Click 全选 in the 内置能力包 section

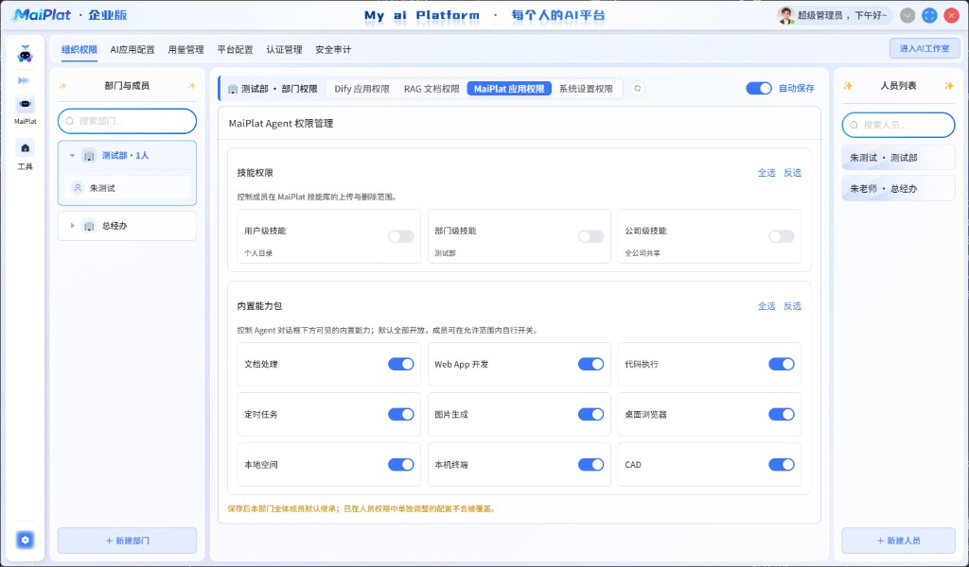766,306
